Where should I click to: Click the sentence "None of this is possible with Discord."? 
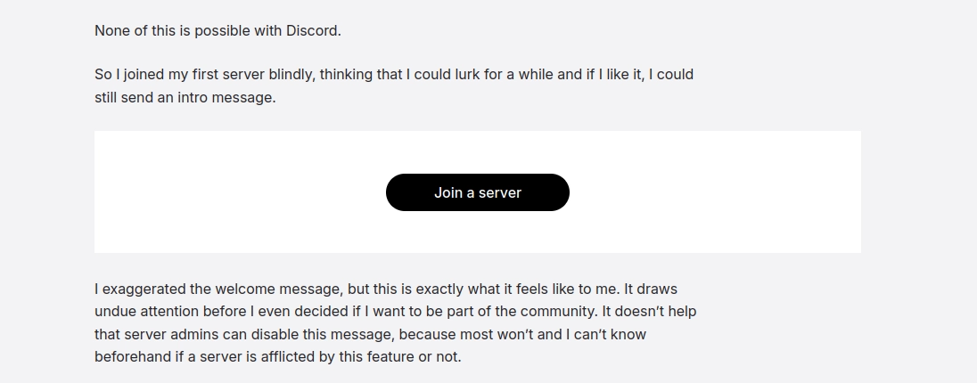click(x=218, y=30)
